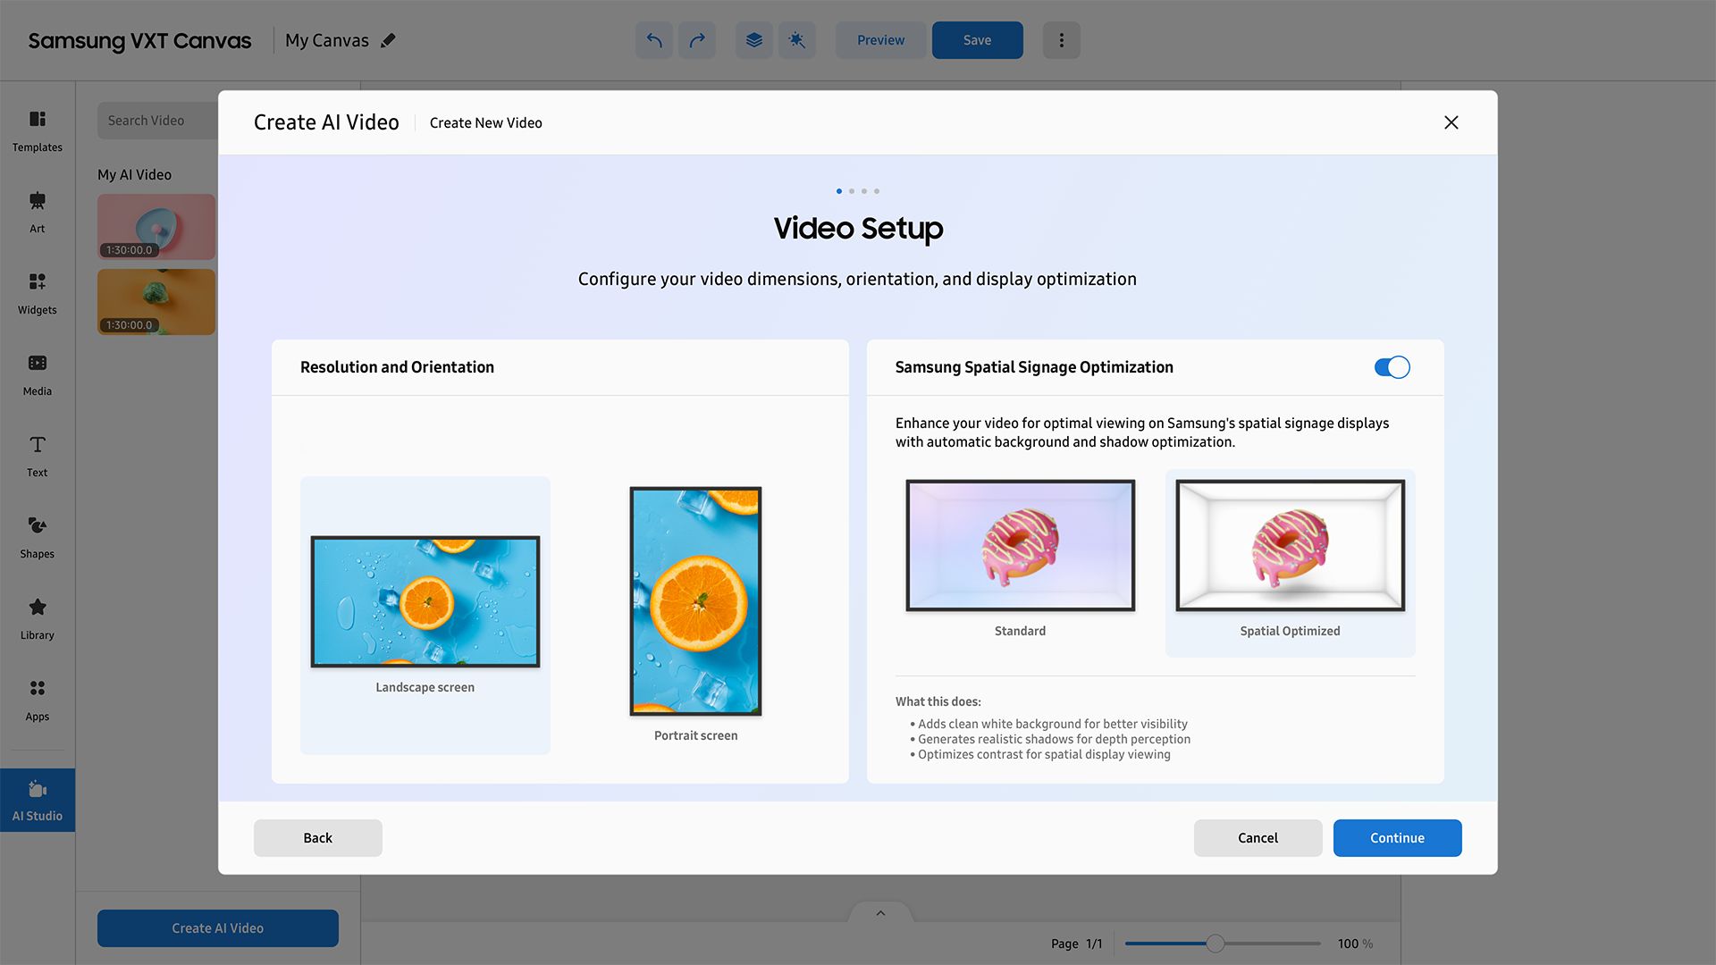Open the first My AI Video thumbnail
The width and height of the screenshot is (1716, 965).
(x=156, y=226)
